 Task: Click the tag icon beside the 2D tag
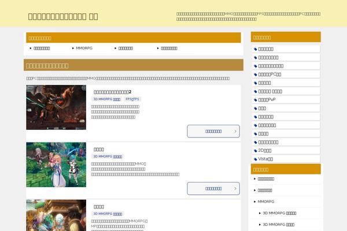point(256,151)
